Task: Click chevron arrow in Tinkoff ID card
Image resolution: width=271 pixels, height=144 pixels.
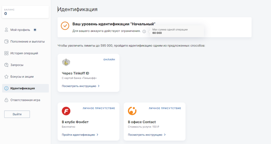Action: 99,86
